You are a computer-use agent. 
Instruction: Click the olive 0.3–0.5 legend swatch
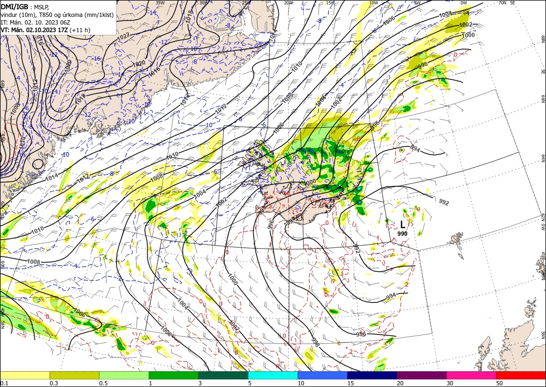click(x=74, y=375)
